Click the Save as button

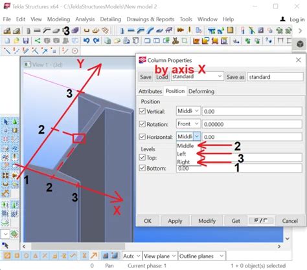click(x=235, y=77)
